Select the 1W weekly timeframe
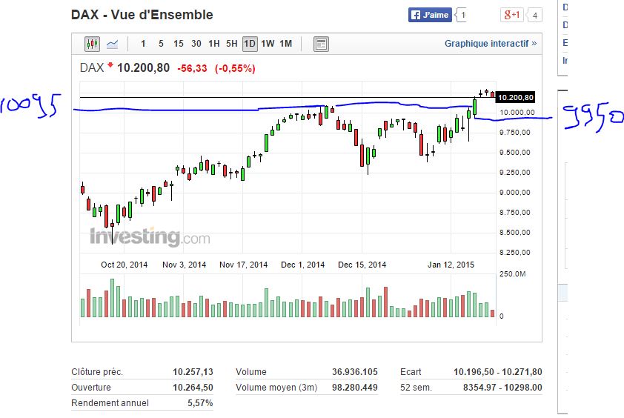The width and height of the screenshot is (624, 418). tap(268, 44)
